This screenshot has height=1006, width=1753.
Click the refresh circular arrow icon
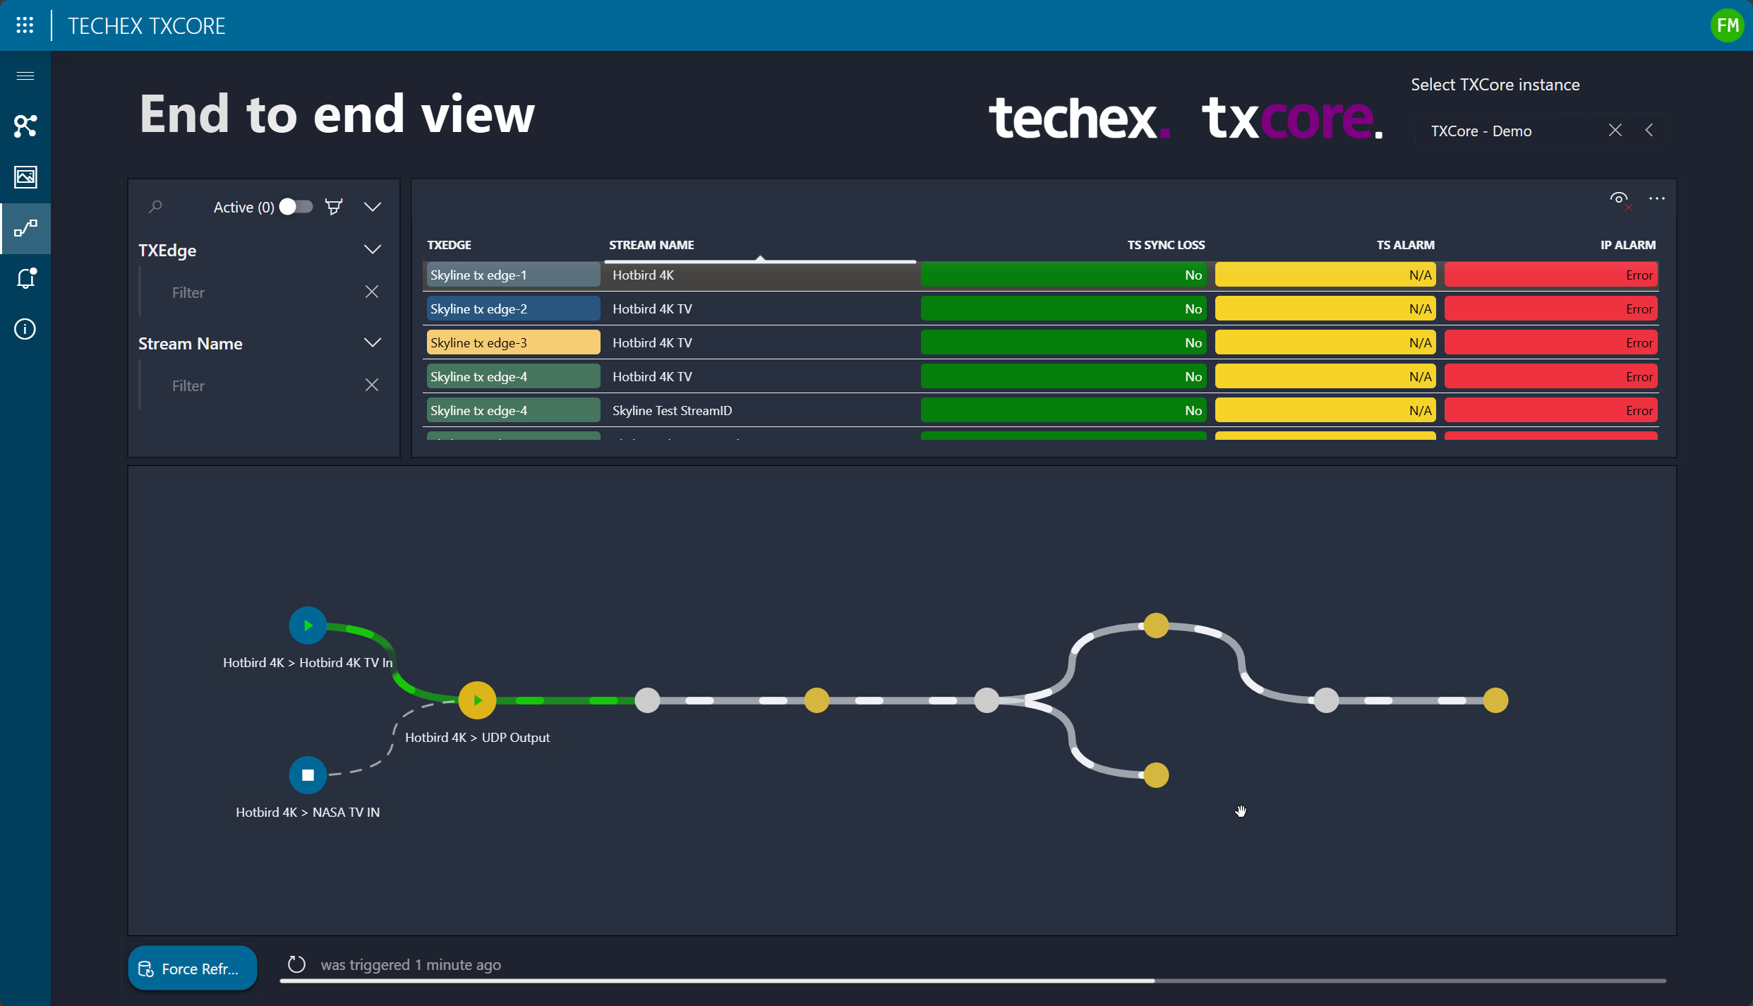[297, 964]
